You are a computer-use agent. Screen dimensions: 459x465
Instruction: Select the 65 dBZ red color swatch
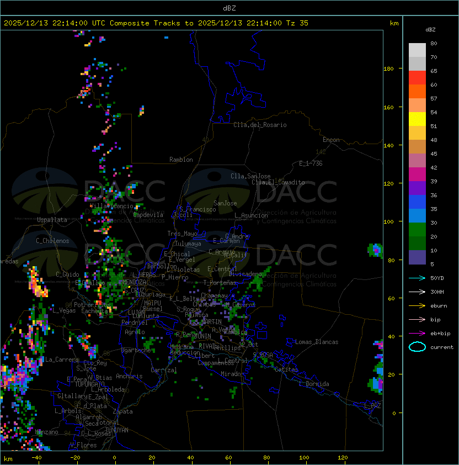417,78
